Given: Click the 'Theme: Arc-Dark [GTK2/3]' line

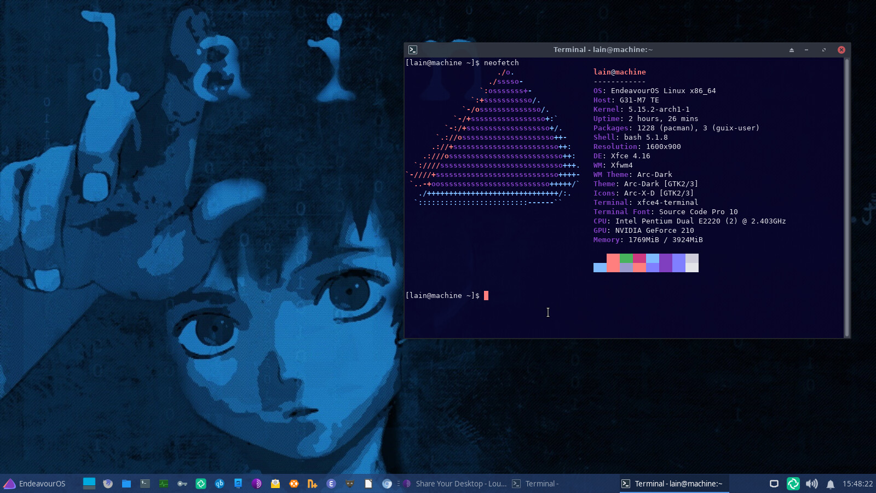Looking at the screenshot, I should 646,184.
